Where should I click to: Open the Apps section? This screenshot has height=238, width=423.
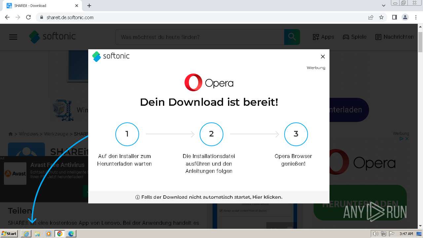coord(323,37)
